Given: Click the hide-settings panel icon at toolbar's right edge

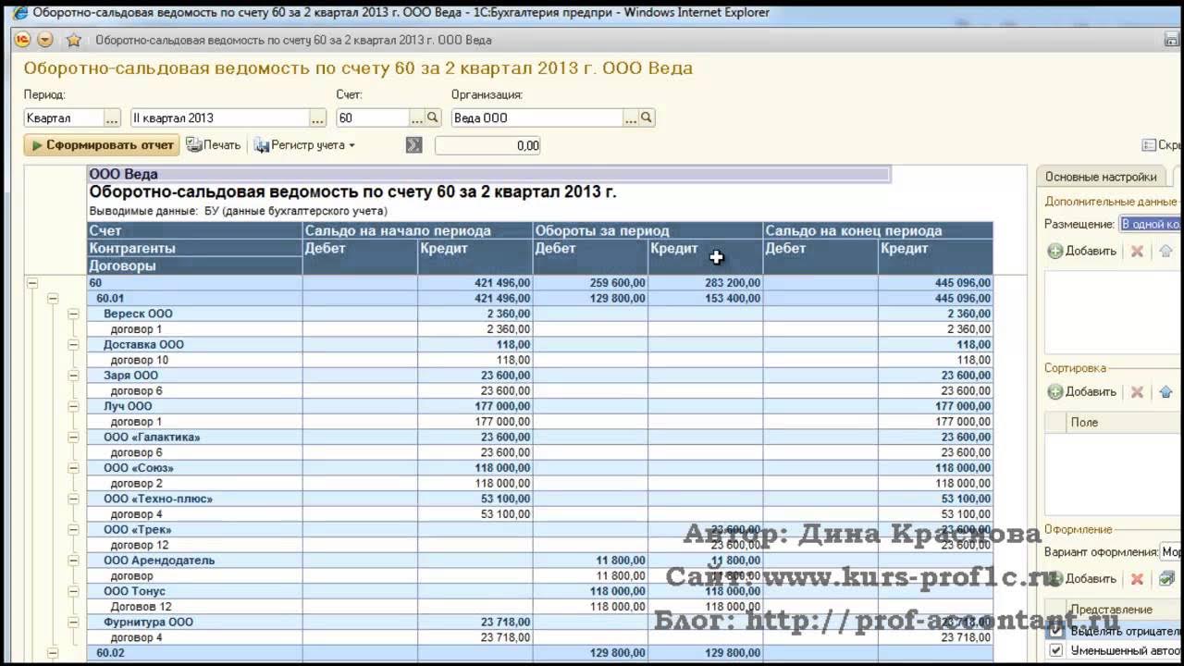Looking at the screenshot, I should [1149, 145].
